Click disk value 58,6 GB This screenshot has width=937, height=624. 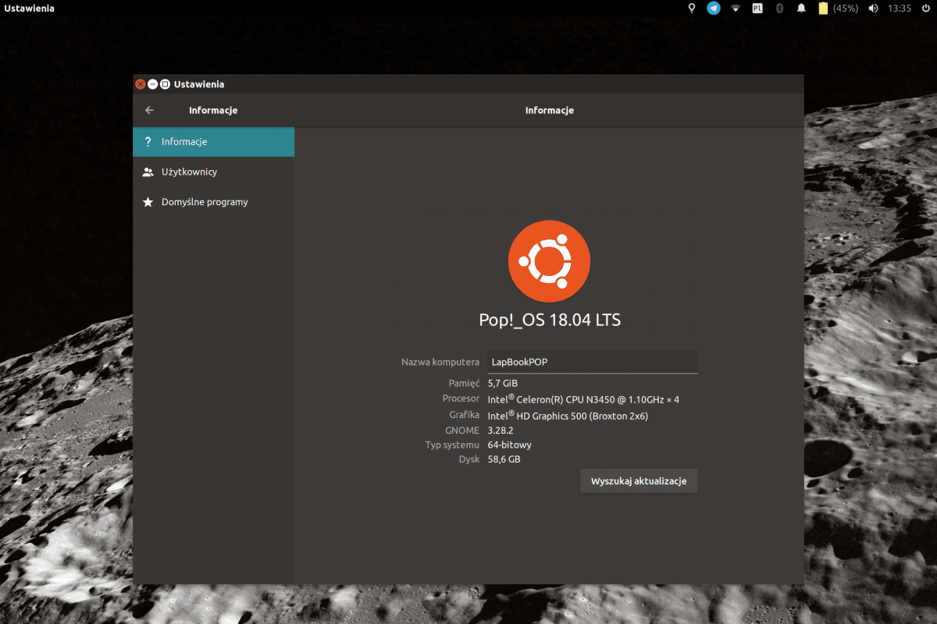click(x=504, y=459)
